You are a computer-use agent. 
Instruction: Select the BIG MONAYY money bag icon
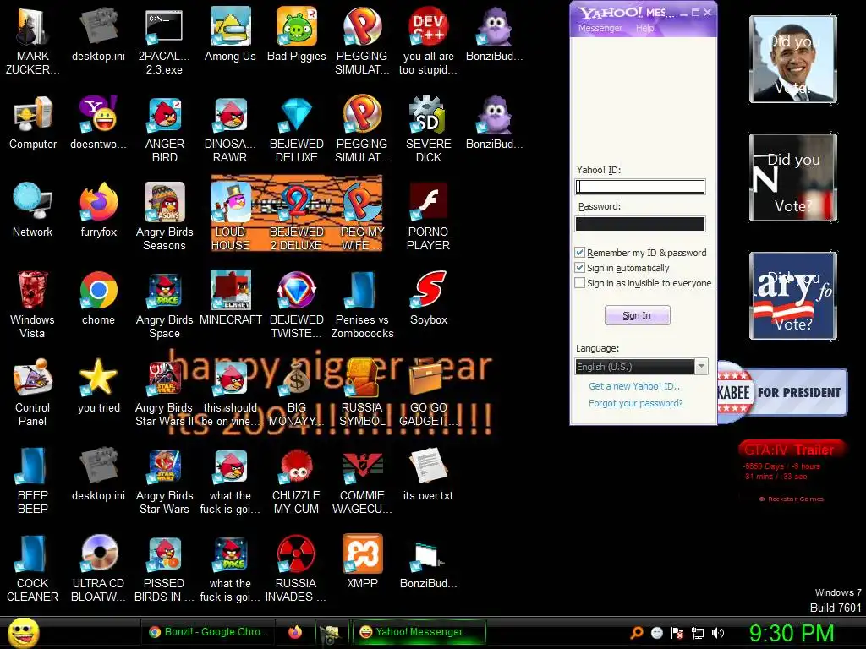click(x=297, y=392)
